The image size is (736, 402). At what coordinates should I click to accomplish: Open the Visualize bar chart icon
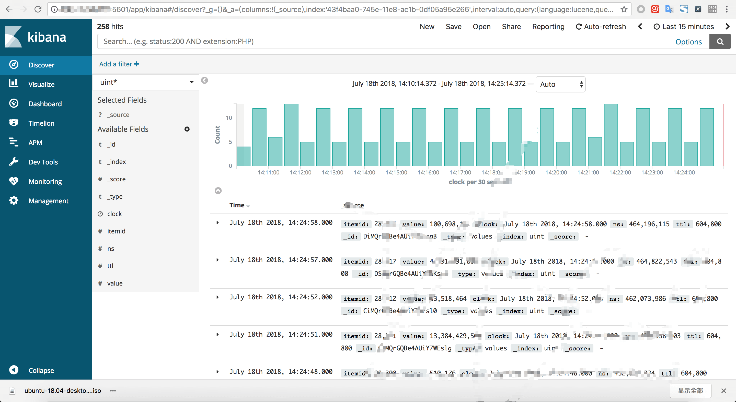coord(14,84)
